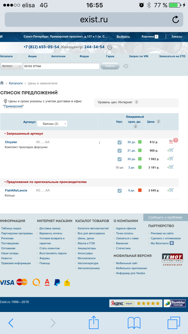Tap the Yandex.Money payment logo
The height and width of the screenshot is (334, 188).
[x=67, y=282]
